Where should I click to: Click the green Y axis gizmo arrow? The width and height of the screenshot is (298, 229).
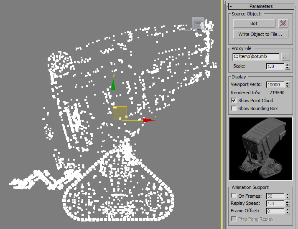[113, 85]
